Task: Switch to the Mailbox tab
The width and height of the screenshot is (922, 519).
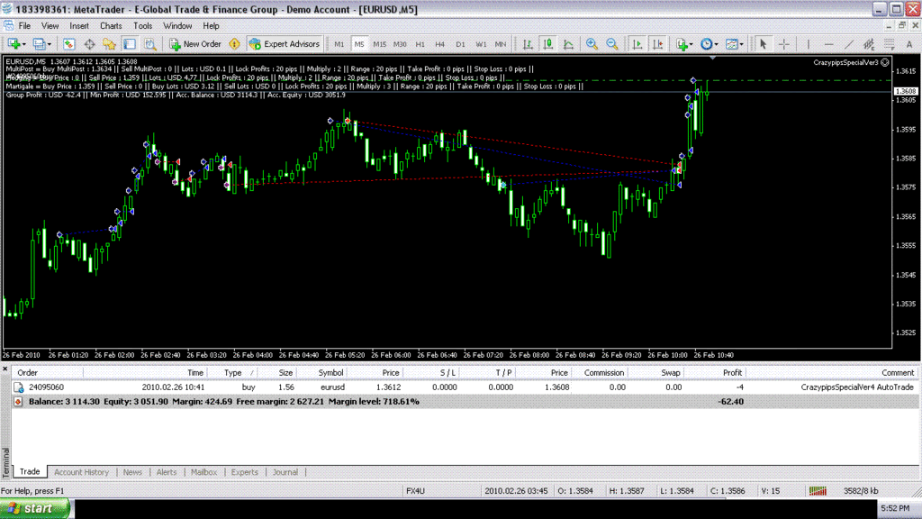Action: [x=203, y=472]
